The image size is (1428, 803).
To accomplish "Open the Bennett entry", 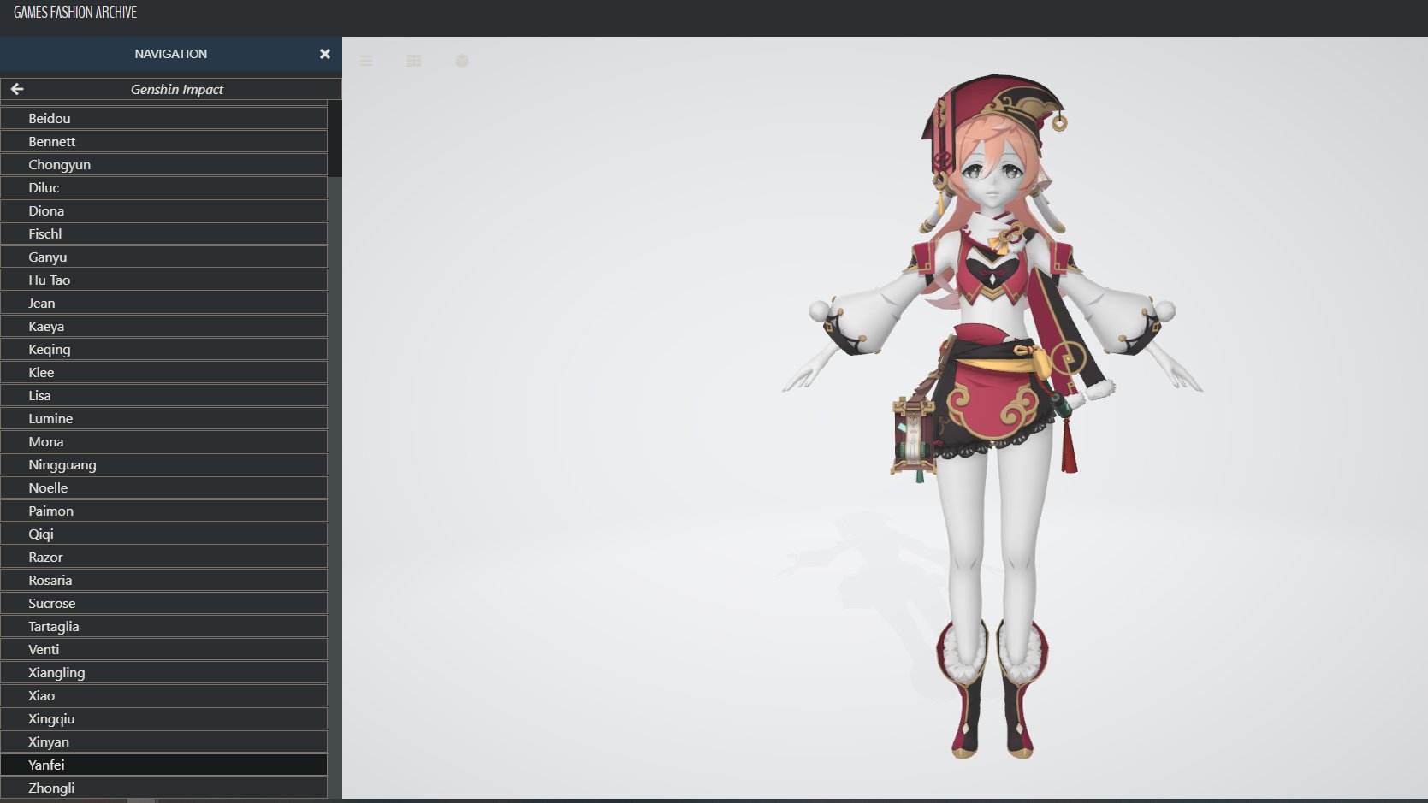I will coord(163,141).
